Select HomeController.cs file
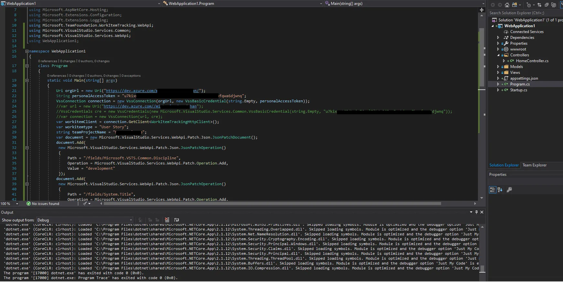 click(x=532, y=61)
